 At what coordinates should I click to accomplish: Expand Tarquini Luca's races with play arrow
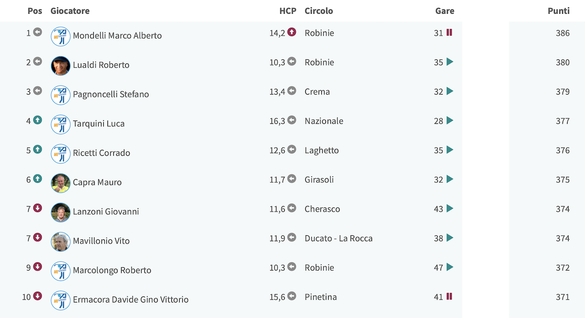(x=450, y=120)
